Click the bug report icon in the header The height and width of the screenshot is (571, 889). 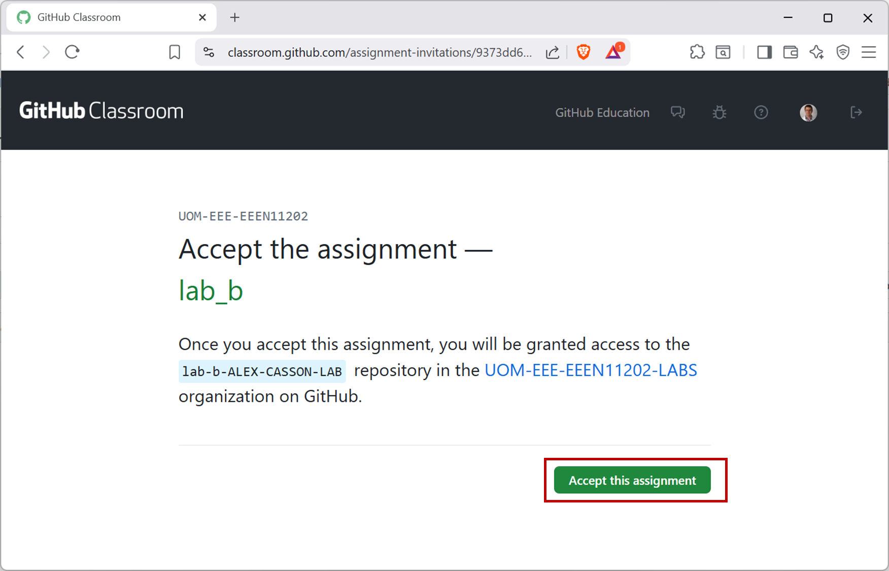tap(720, 112)
